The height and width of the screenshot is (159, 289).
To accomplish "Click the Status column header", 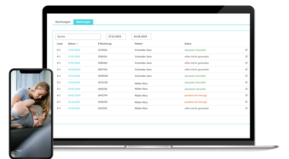I will [188, 44].
